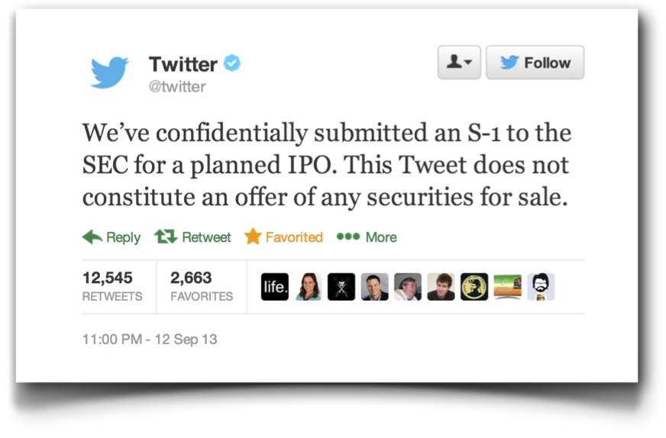This screenshot has width=666, height=438.
Task: Click the avatar of woman in teal
Action: [x=308, y=286]
